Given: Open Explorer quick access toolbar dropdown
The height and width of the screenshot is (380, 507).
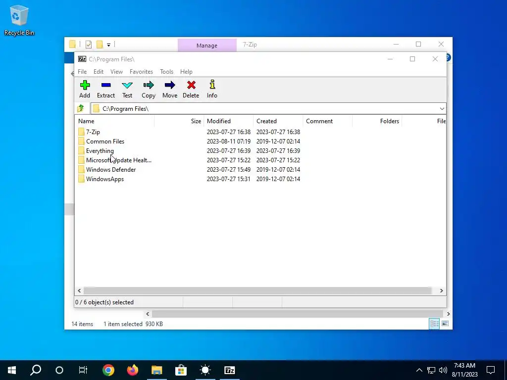Looking at the screenshot, I should [x=108, y=45].
